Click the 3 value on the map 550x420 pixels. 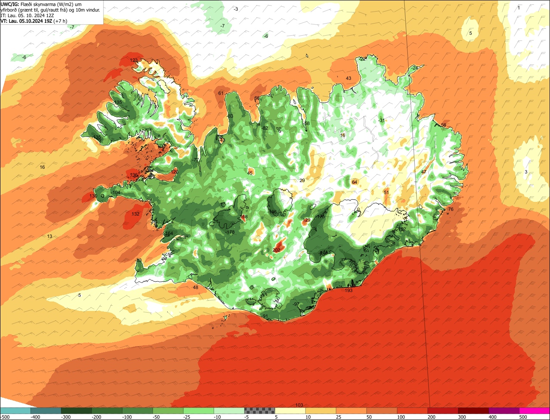[526, 172]
